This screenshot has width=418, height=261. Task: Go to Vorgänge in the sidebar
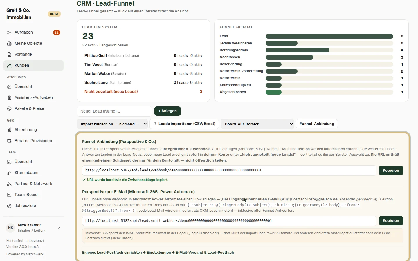[33, 55]
